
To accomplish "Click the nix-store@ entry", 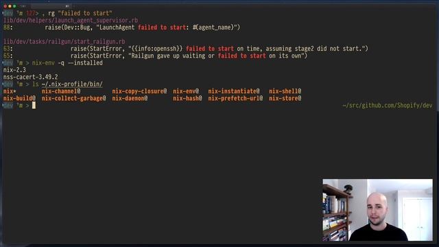I will coord(285,98).
